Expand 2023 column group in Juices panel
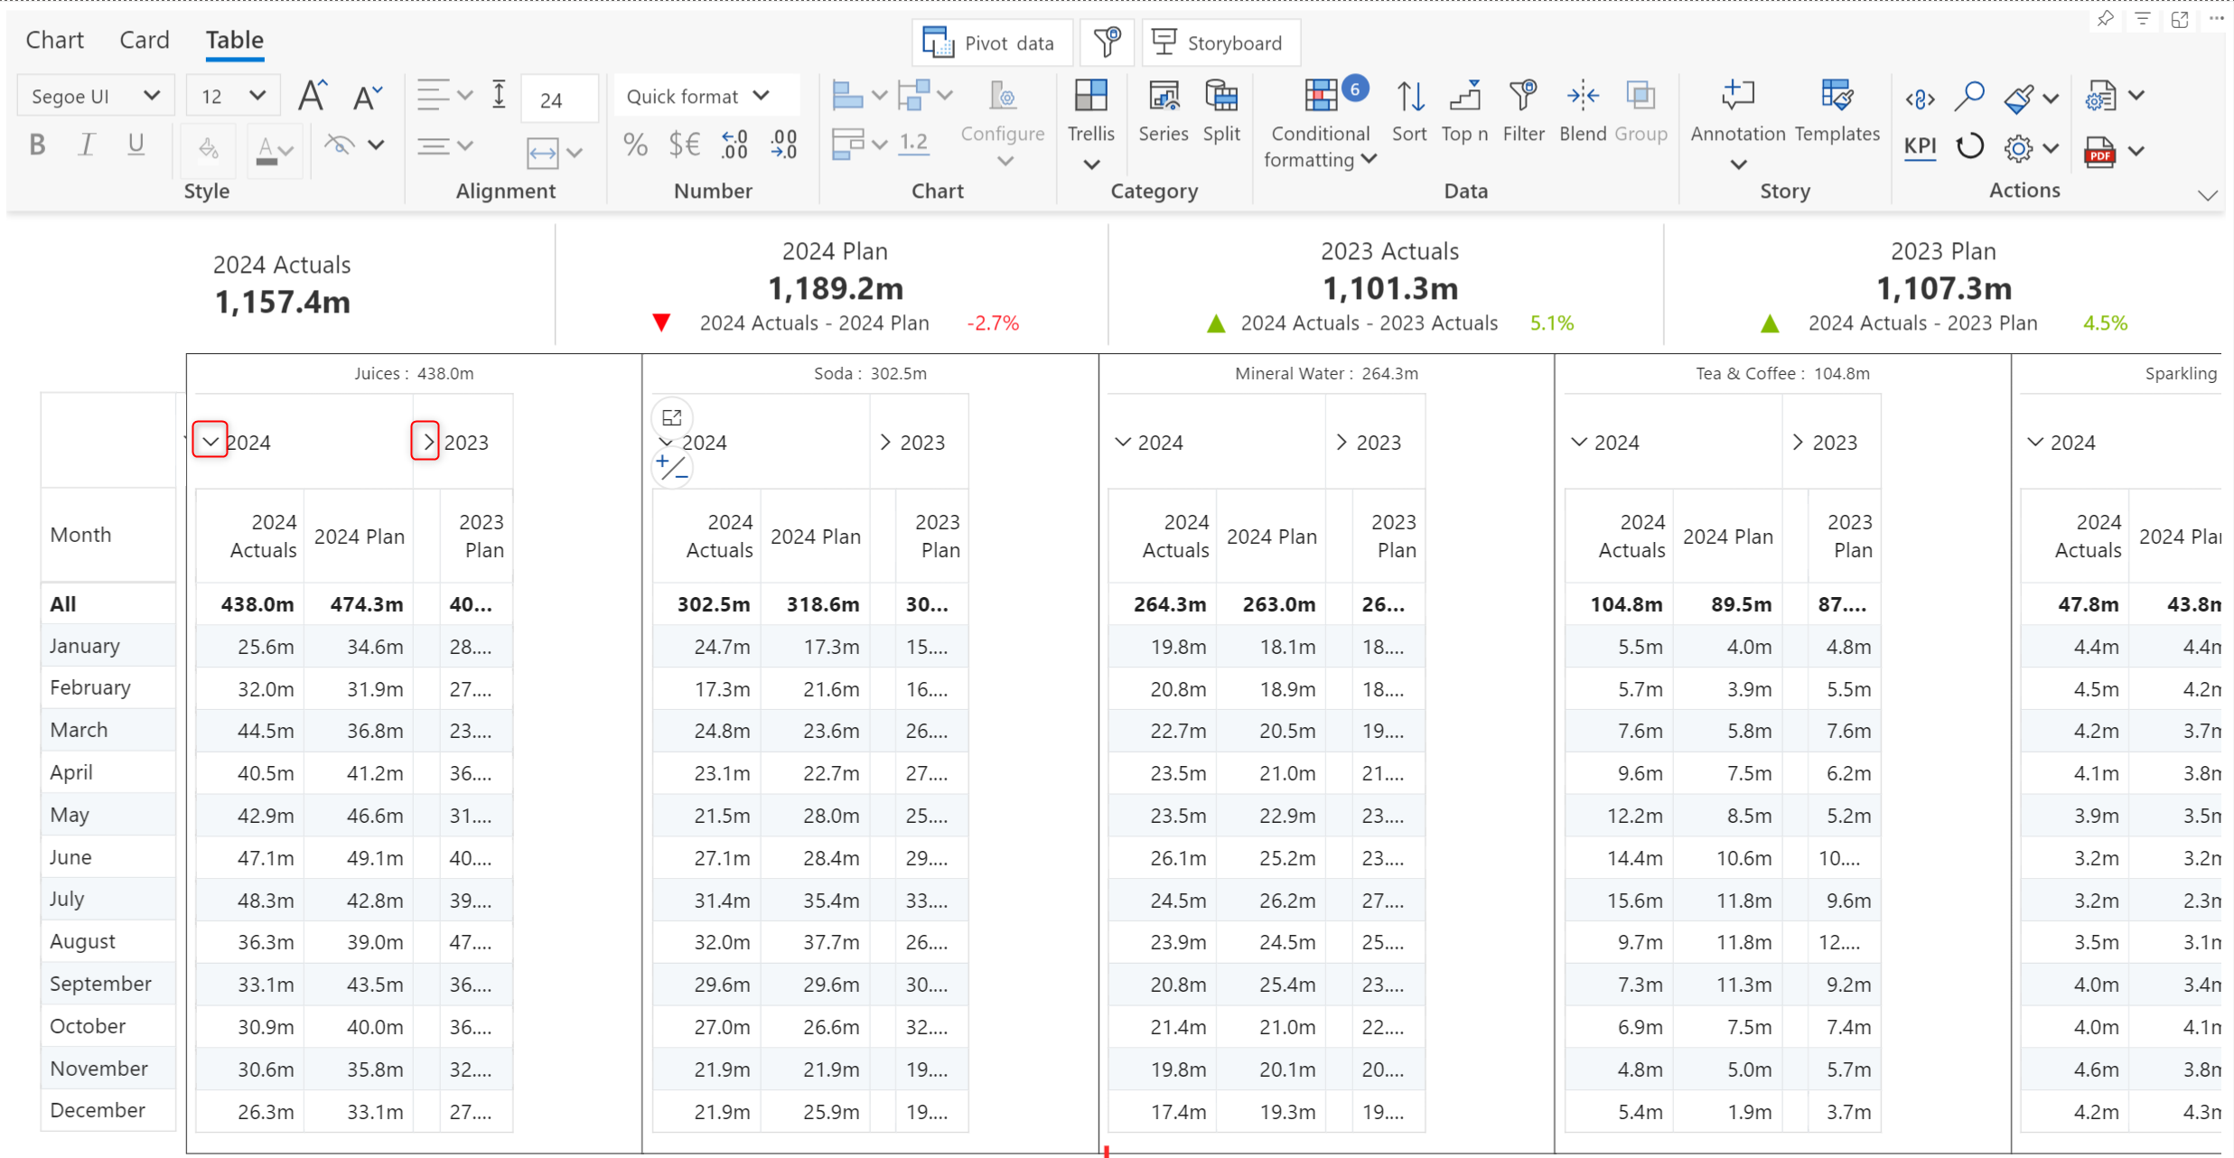Viewport: 2234px width, 1158px height. (425, 442)
